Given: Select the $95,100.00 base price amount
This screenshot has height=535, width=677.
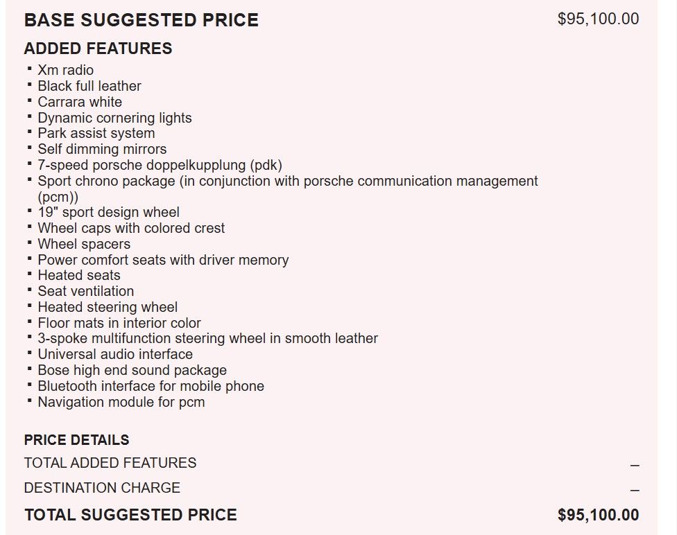Looking at the screenshot, I should coord(598,19).
